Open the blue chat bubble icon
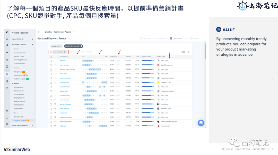The width and height of the screenshot is (278, 155). [201, 123]
